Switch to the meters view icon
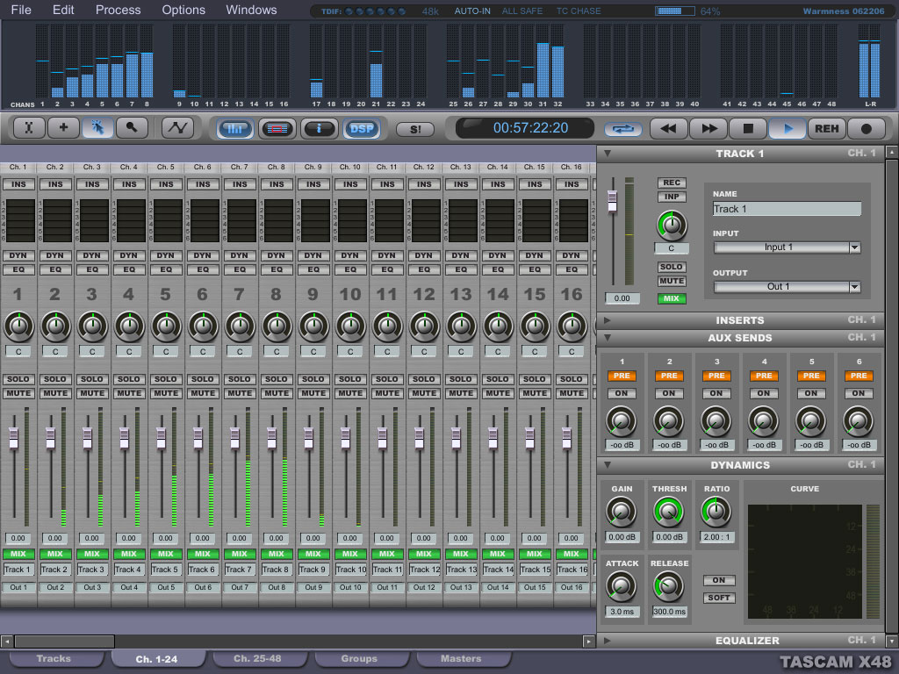Viewport: 899px width, 674px height. pyautogui.click(x=234, y=128)
